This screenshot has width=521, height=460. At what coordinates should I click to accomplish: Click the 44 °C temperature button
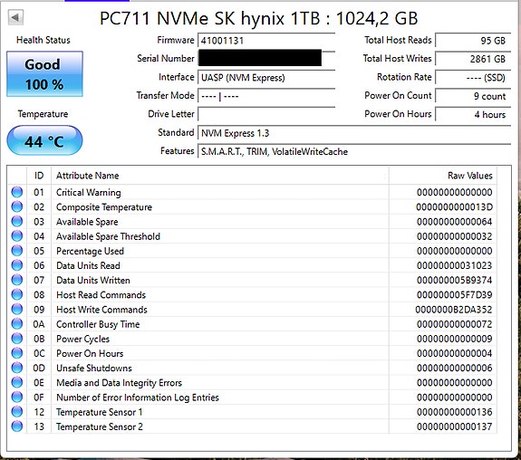44,140
